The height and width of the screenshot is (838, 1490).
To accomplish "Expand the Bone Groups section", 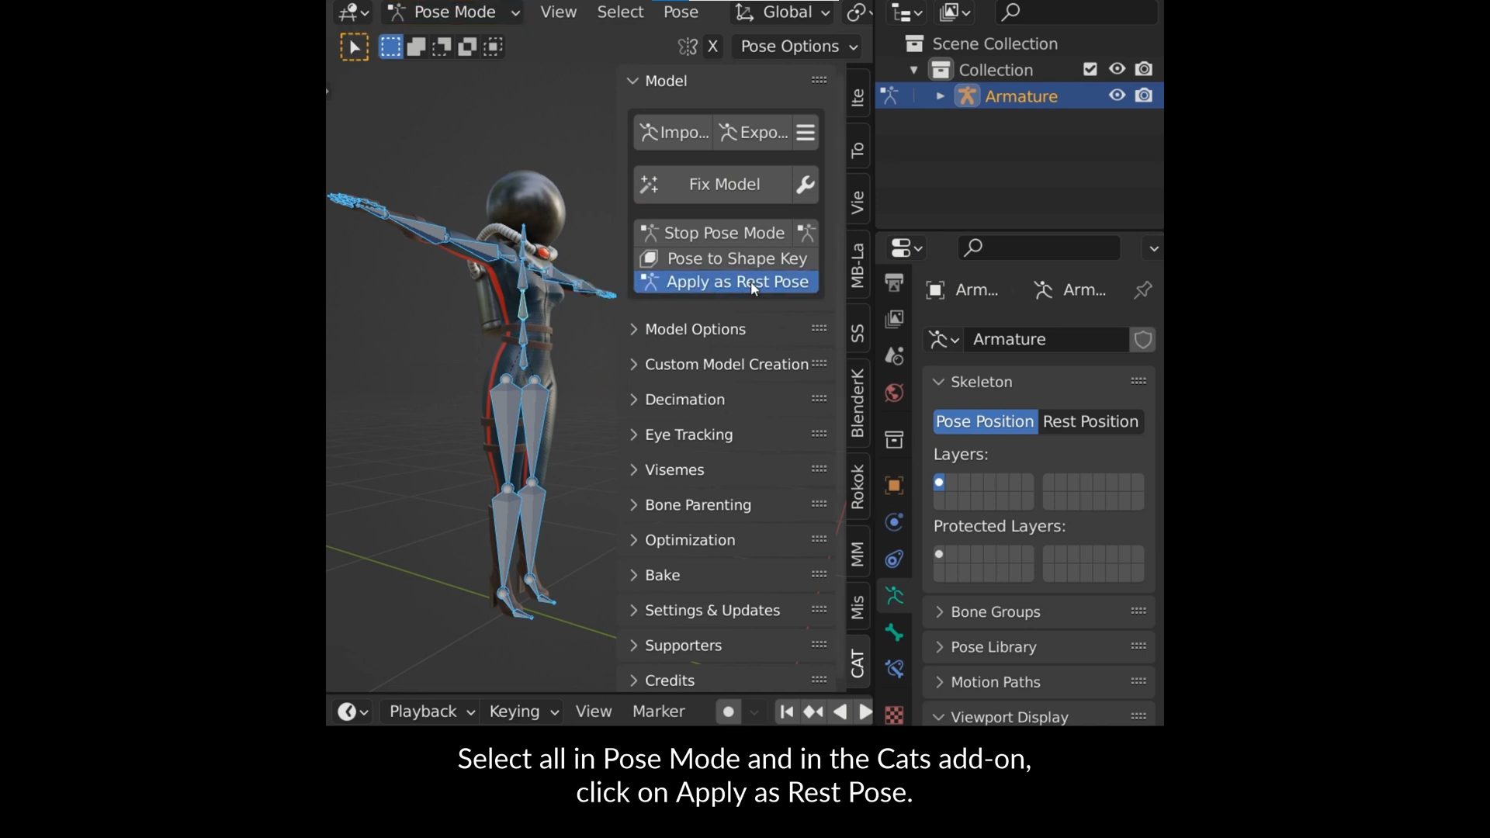I will click(995, 611).
